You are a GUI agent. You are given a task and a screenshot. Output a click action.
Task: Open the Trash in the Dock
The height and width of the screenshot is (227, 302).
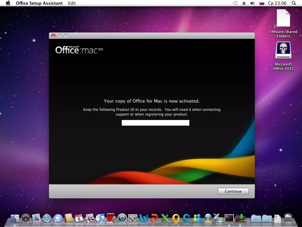[x=288, y=218]
